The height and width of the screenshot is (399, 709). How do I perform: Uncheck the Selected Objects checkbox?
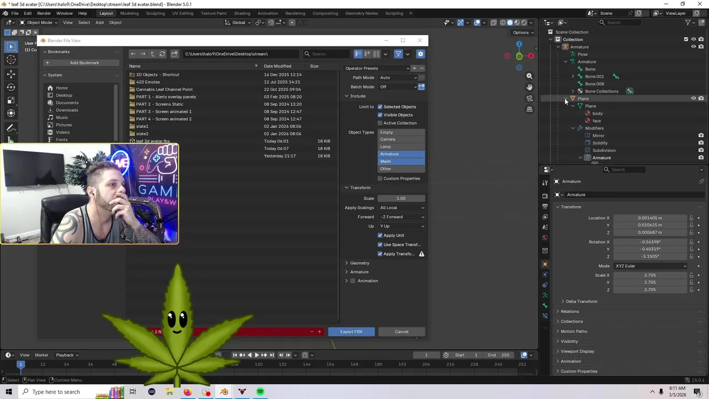tap(380, 106)
